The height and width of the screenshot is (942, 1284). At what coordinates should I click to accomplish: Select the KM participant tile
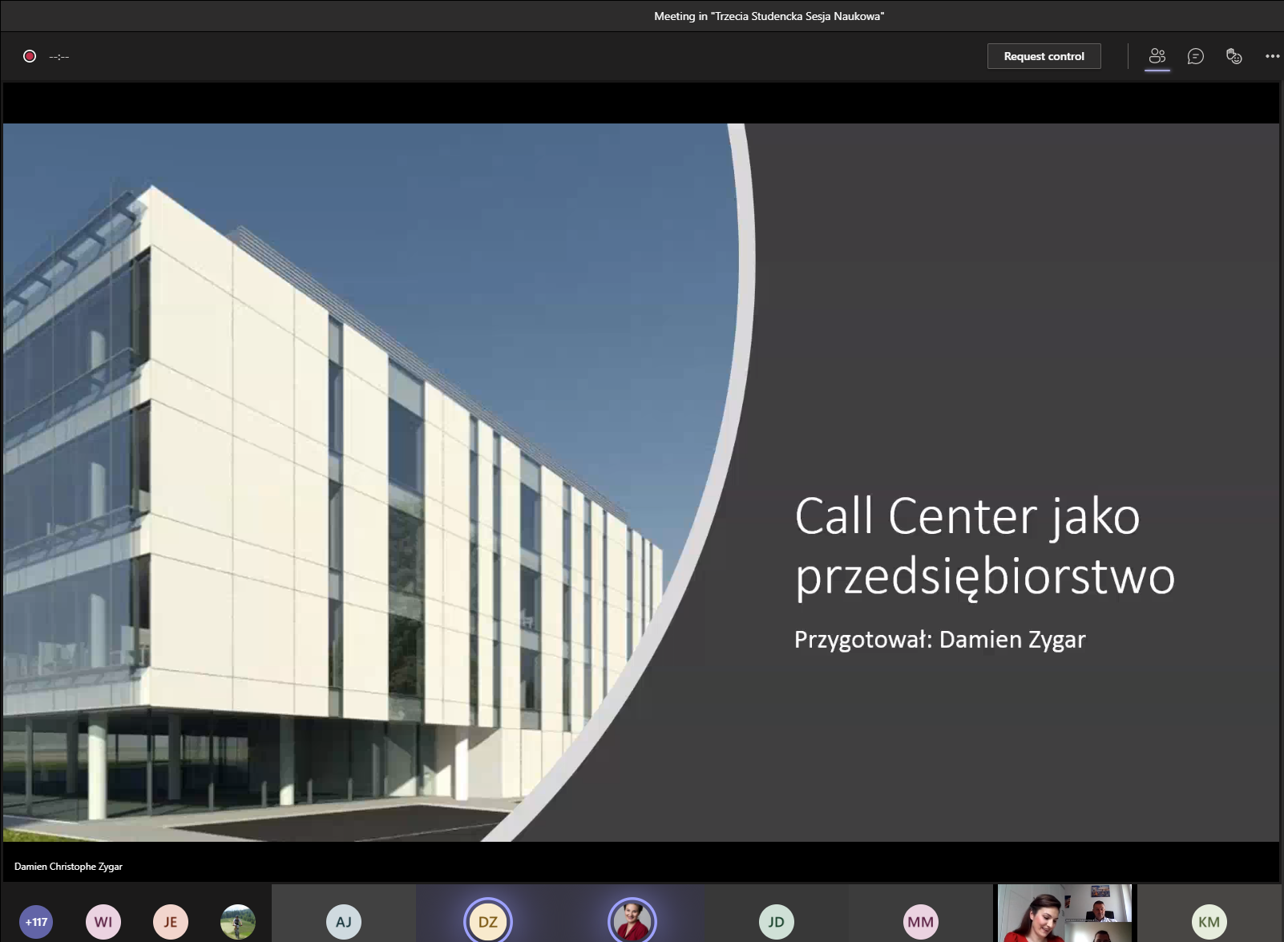[x=1209, y=914]
